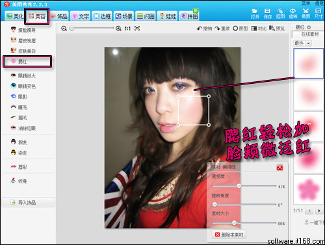The height and width of the screenshot is (245, 325).
Task: Go to next page of blush materials
Action: pos(319,211)
